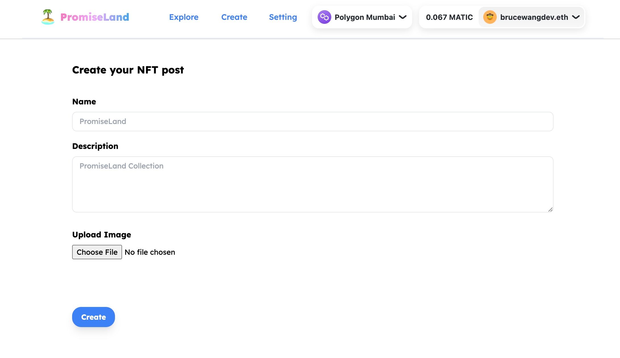Click the palm tree island logo icon
This screenshot has width=620, height=358.
coord(48,17)
